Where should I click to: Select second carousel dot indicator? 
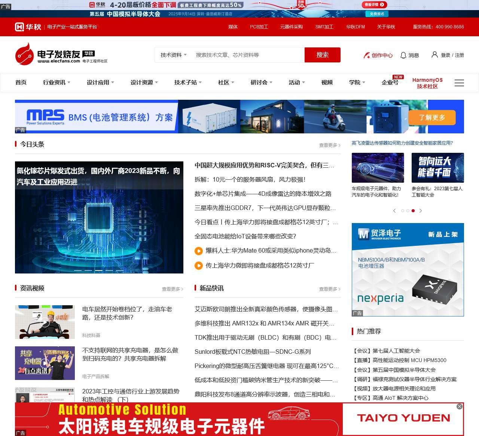pos(408,211)
